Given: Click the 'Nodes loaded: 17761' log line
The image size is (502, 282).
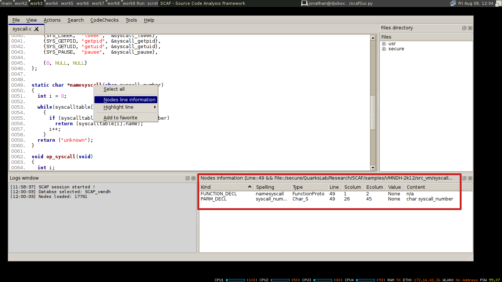Looking at the screenshot, I should pyautogui.click(x=49, y=196).
